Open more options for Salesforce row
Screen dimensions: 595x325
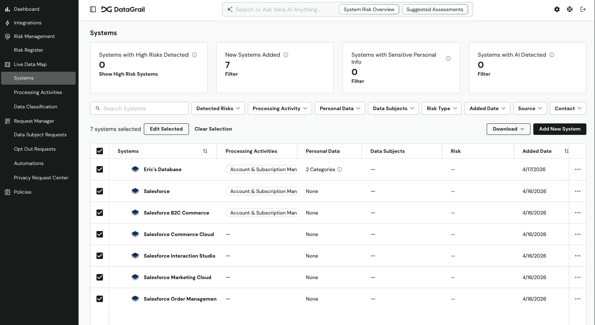578,191
